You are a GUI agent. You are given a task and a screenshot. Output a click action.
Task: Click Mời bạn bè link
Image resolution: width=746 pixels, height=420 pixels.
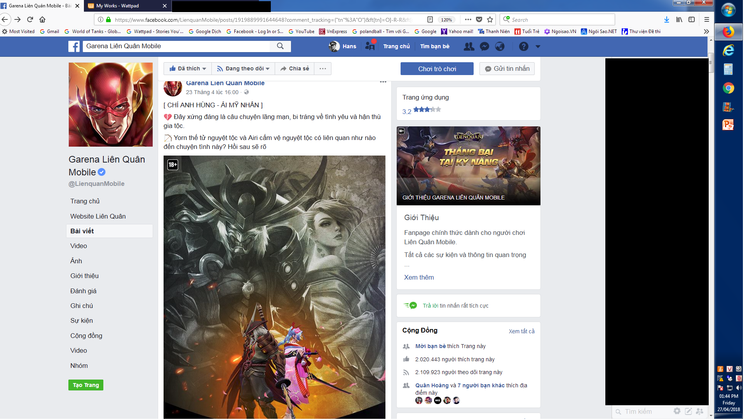431,346
